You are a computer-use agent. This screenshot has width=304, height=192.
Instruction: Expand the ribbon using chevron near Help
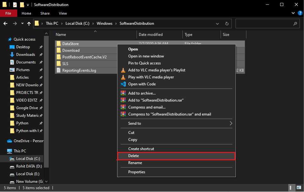pos(293,13)
